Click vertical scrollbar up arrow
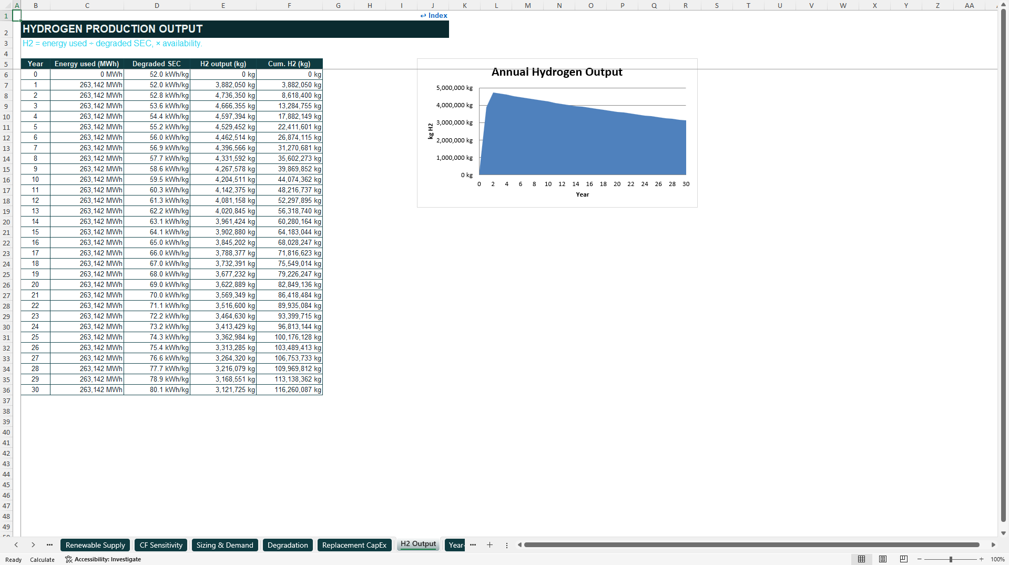 1003,5
